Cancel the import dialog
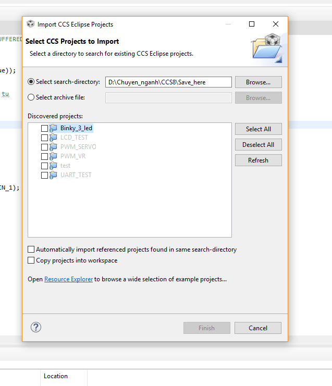Screen dimensions: 332x386 click(x=258, y=328)
